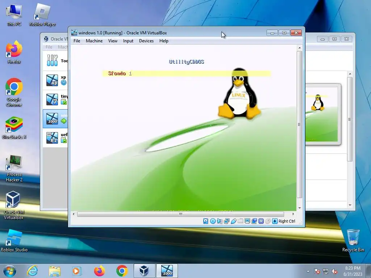Launch Internet Explorer from the taskbar
Image resolution: width=371 pixels, height=278 pixels.
(x=32, y=271)
